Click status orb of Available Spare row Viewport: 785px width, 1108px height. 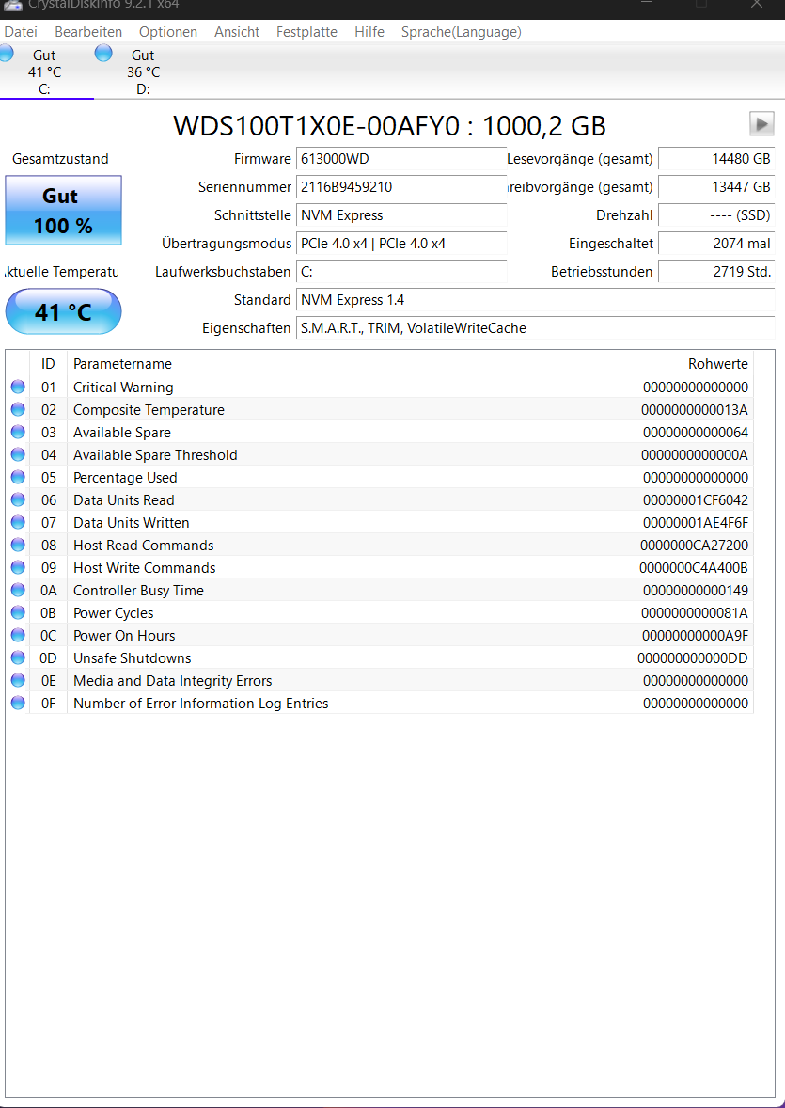pos(18,432)
